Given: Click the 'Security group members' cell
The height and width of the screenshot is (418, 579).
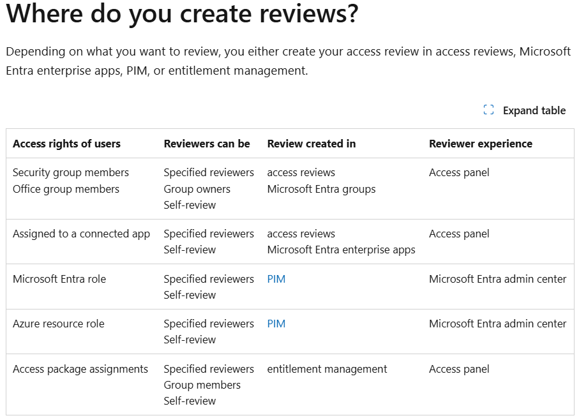Looking at the screenshot, I should tap(70, 172).
